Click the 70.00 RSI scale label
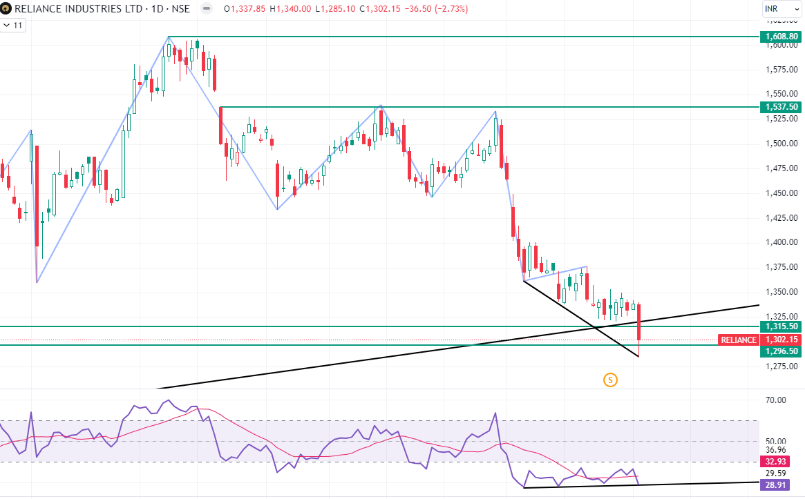 775,400
